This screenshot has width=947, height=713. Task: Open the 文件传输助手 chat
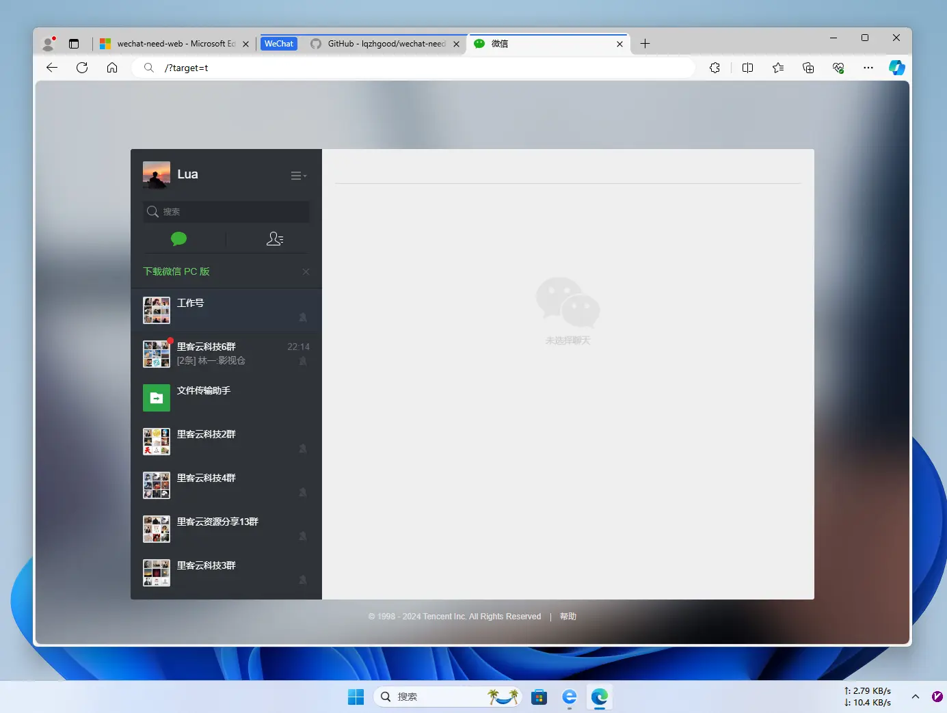[226, 398]
